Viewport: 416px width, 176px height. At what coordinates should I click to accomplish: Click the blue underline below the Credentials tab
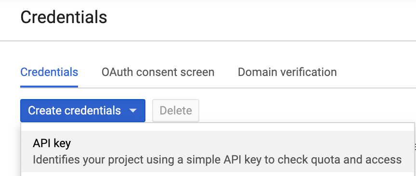point(49,87)
